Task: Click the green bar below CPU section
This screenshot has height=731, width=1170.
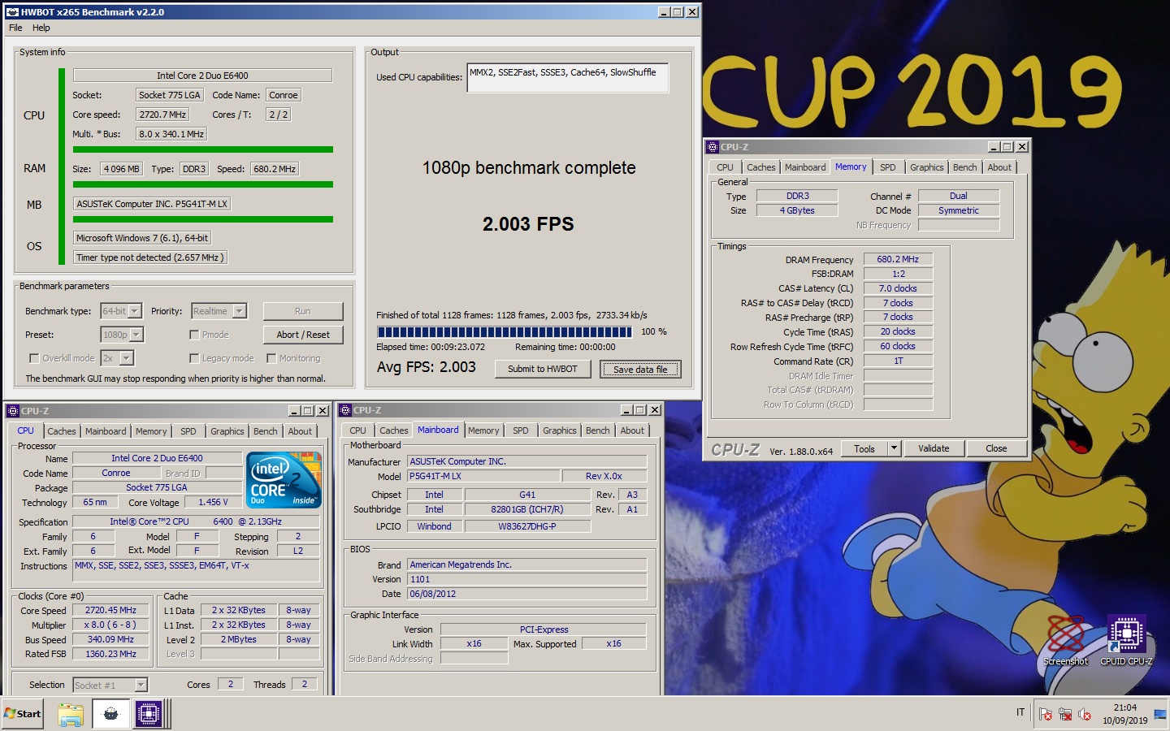Action: (203, 149)
